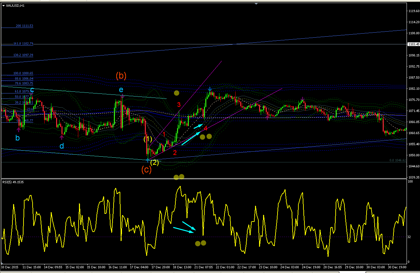The width and height of the screenshot is (420, 273).
Task: Click the 1039.35 price scale value
Action: point(414,177)
